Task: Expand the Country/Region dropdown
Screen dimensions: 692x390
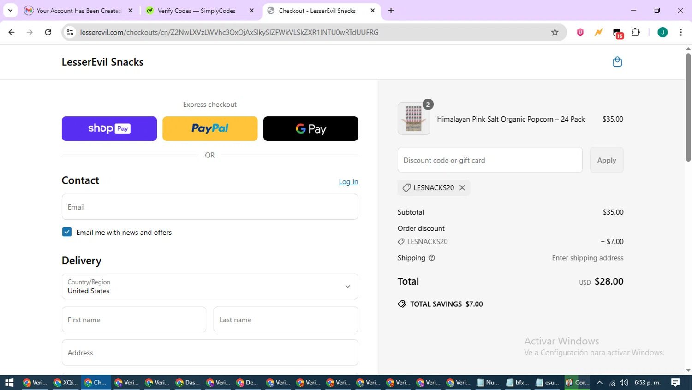Action: point(210,286)
